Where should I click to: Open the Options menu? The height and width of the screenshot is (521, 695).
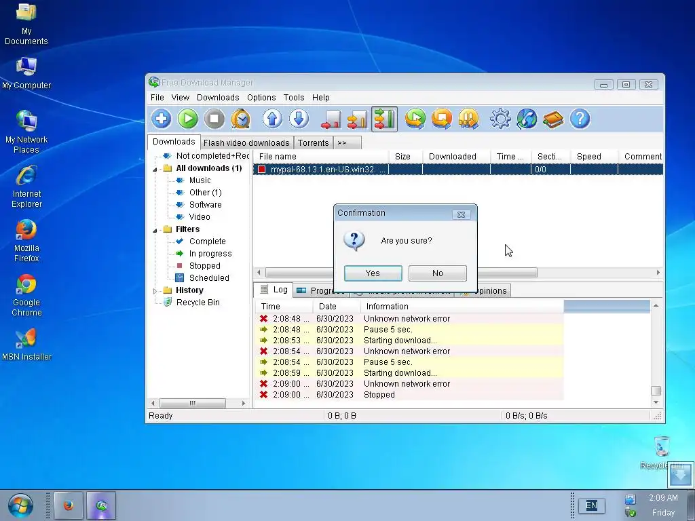pyautogui.click(x=261, y=98)
